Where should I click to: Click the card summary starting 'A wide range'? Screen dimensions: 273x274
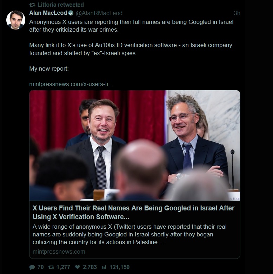(x=130, y=234)
